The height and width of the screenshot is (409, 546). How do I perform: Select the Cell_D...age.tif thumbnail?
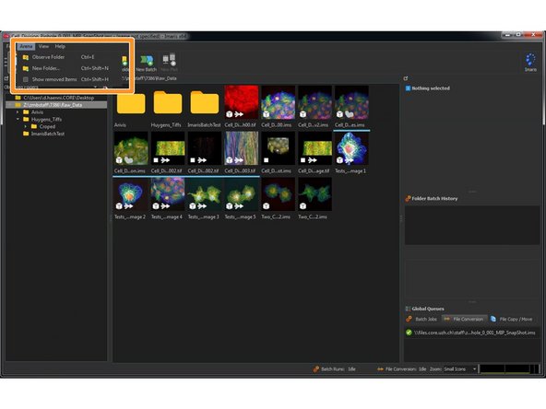[x=315, y=148]
